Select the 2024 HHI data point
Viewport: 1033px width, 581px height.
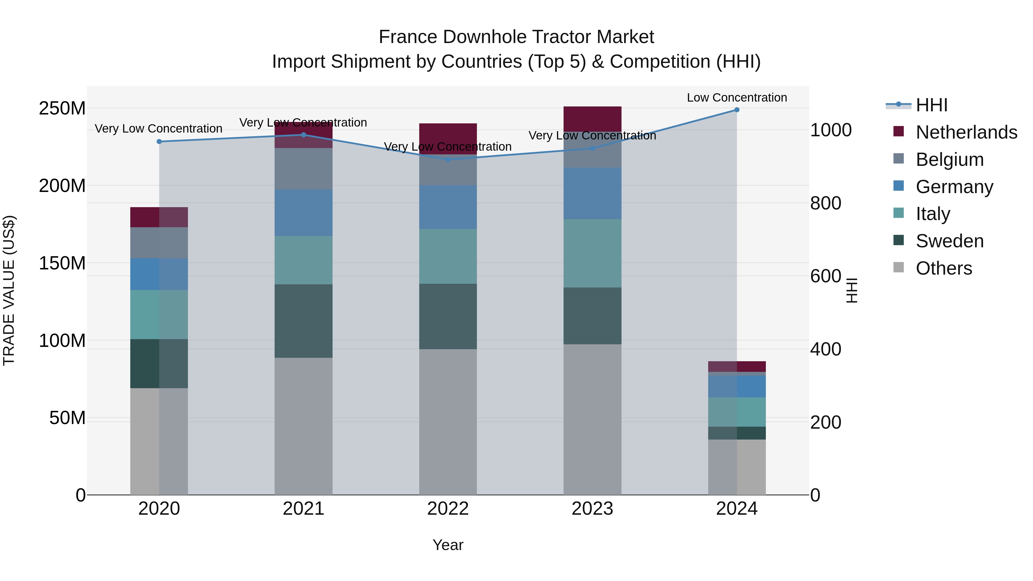tap(737, 110)
